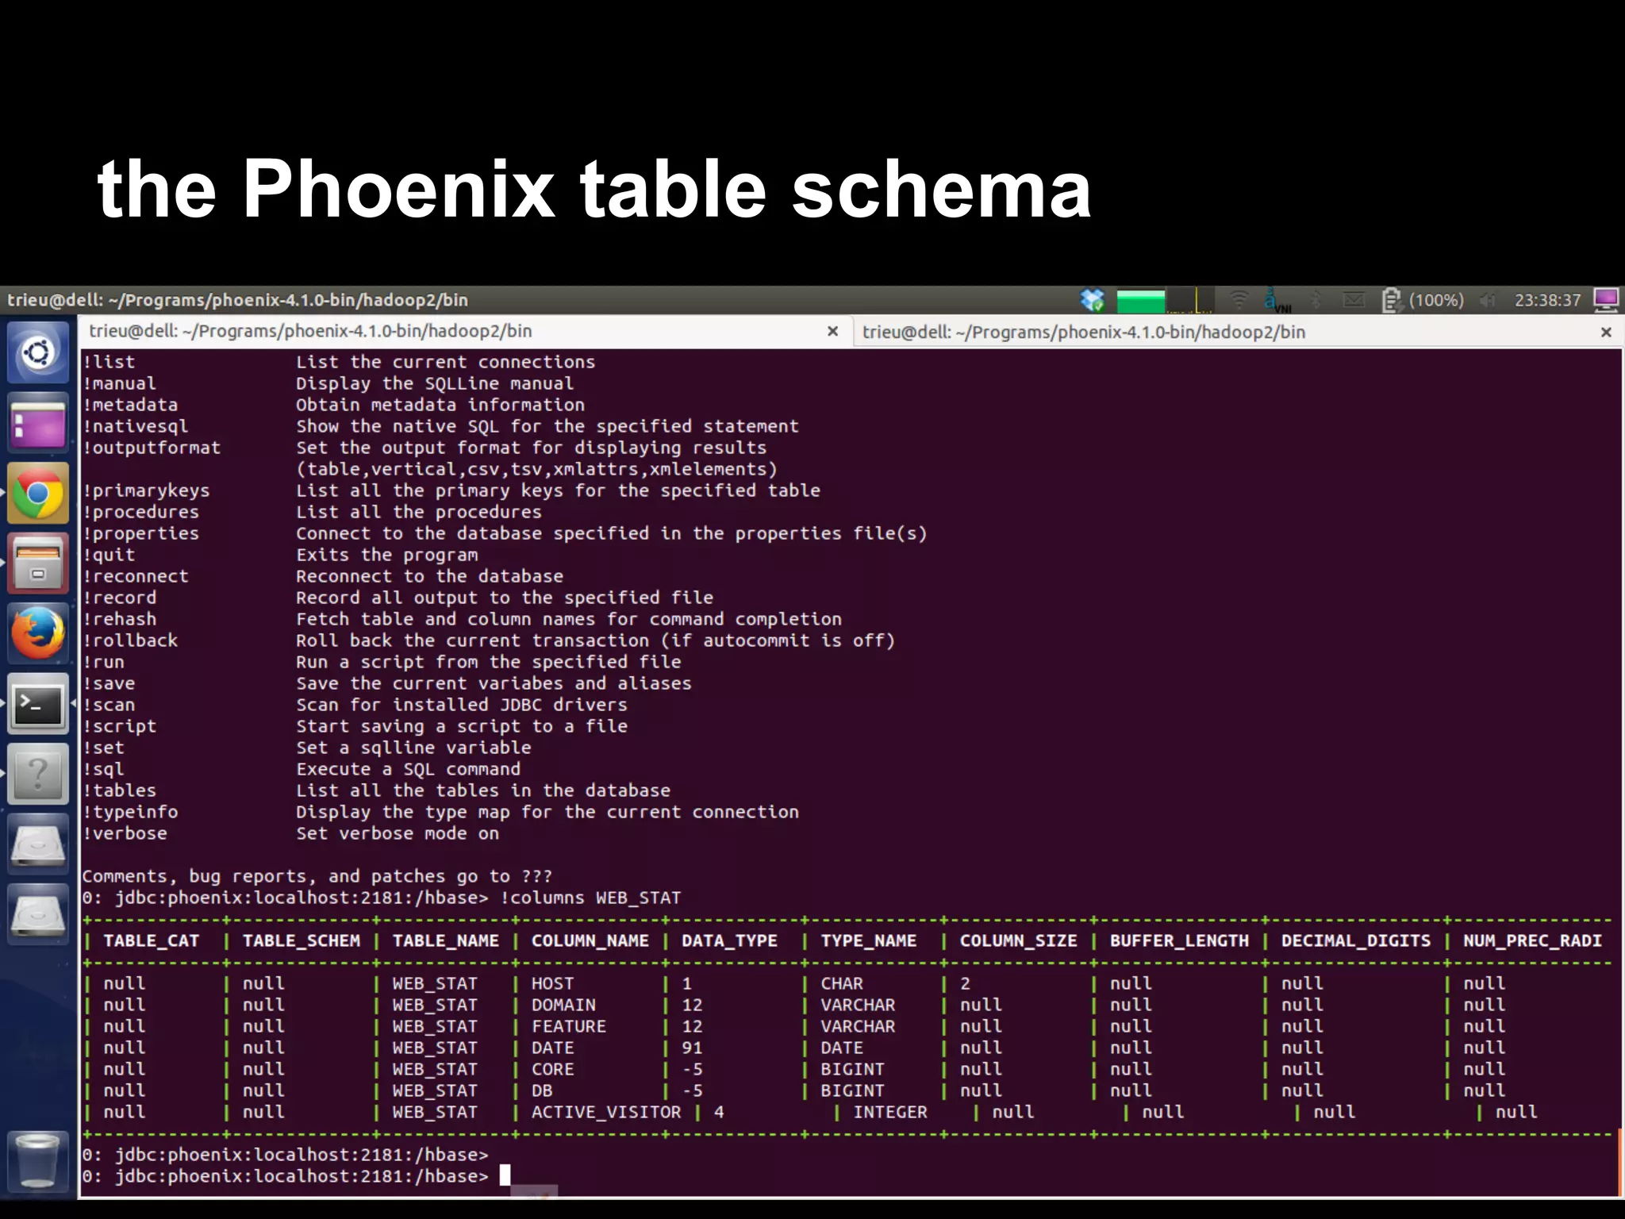
Task: Click the file archive manager dock icon
Action: pyautogui.click(x=37, y=563)
